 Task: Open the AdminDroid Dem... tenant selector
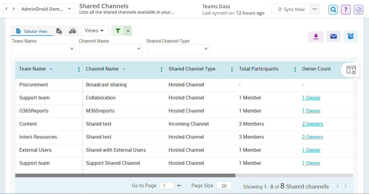coord(46,9)
